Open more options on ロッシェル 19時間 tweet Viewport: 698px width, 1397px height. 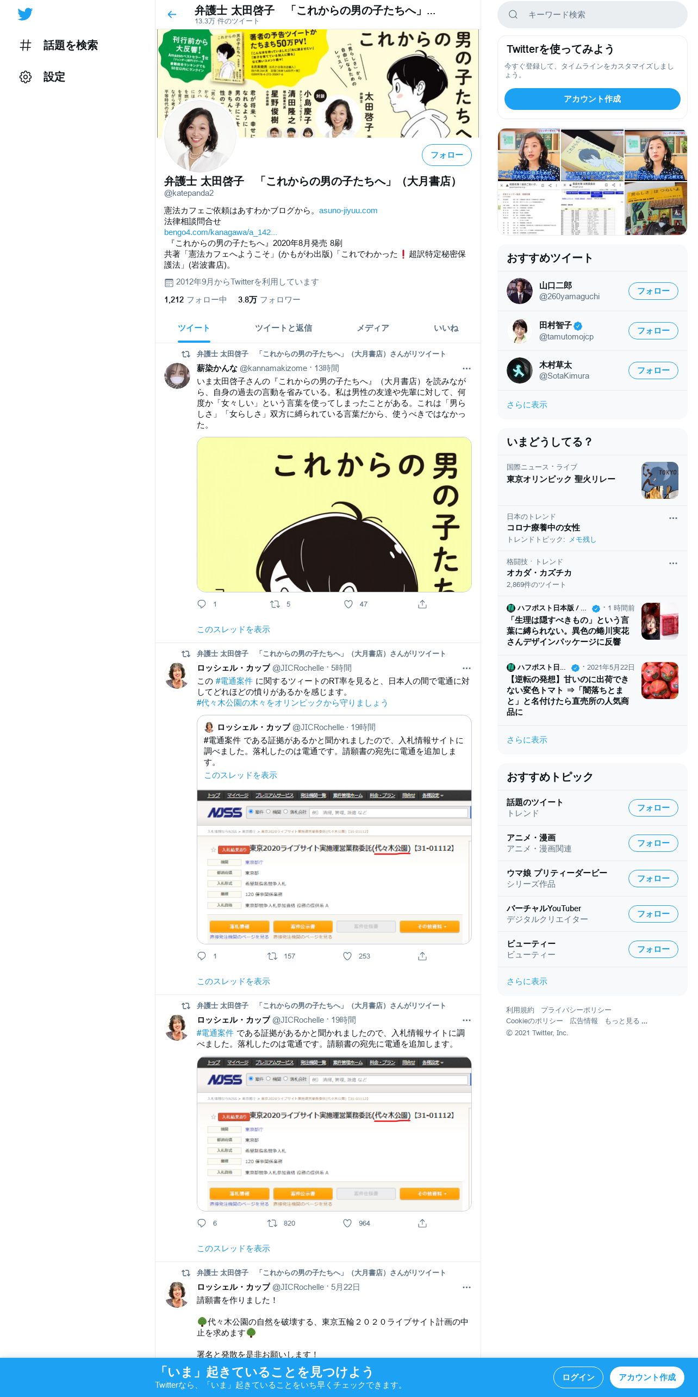pyautogui.click(x=466, y=1020)
